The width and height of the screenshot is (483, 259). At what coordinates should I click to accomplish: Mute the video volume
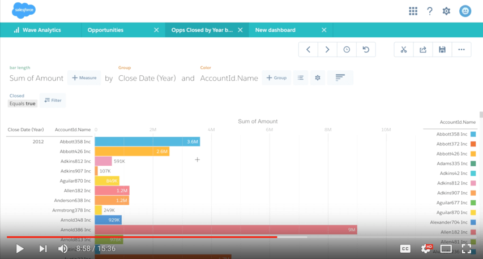click(x=63, y=249)
